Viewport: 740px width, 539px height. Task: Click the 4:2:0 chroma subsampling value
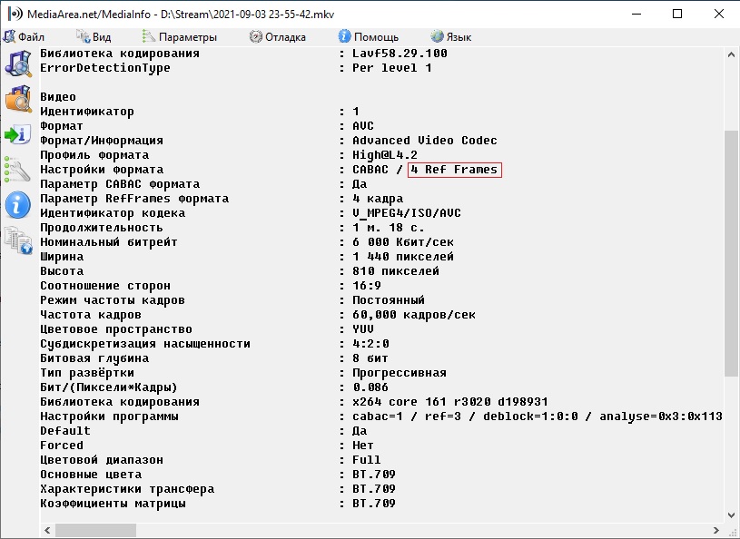coord(370,344)
